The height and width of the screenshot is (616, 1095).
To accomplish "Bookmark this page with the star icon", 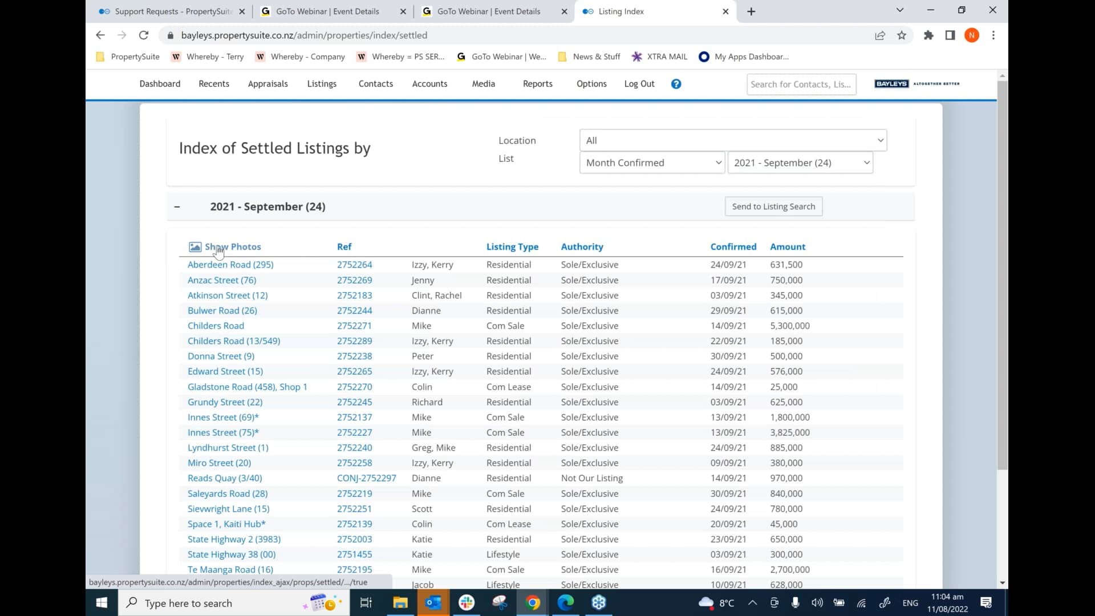I will (902, 35).
